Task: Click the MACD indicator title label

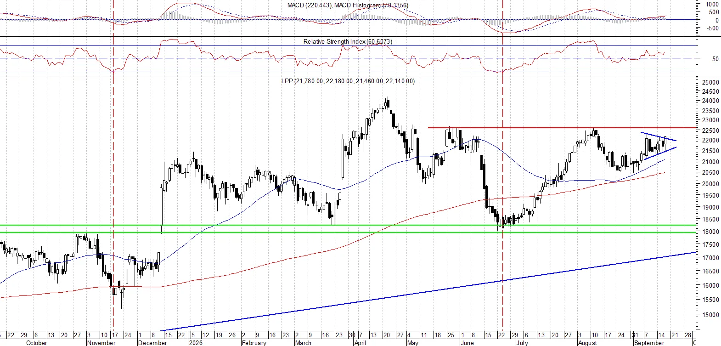Action: click(348, 5)
